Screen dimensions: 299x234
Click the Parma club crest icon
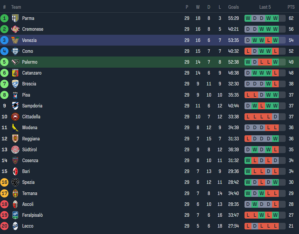[x=15, y=18]
